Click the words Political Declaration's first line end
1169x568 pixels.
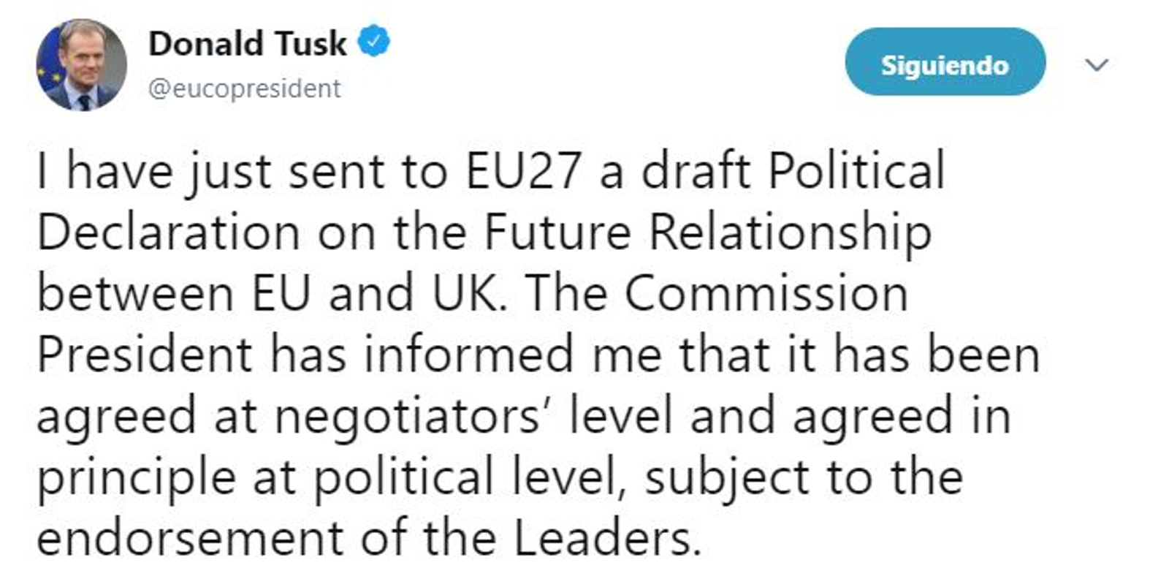(856, 172)
